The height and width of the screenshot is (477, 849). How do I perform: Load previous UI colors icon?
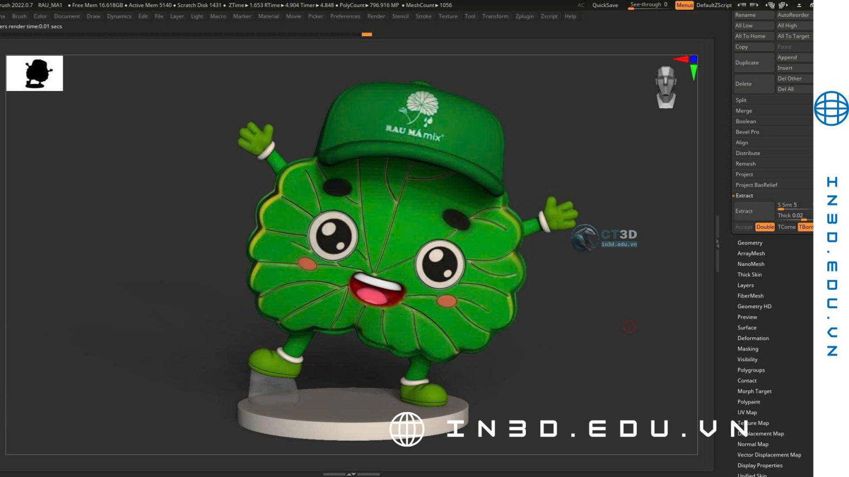click(742, 5)
